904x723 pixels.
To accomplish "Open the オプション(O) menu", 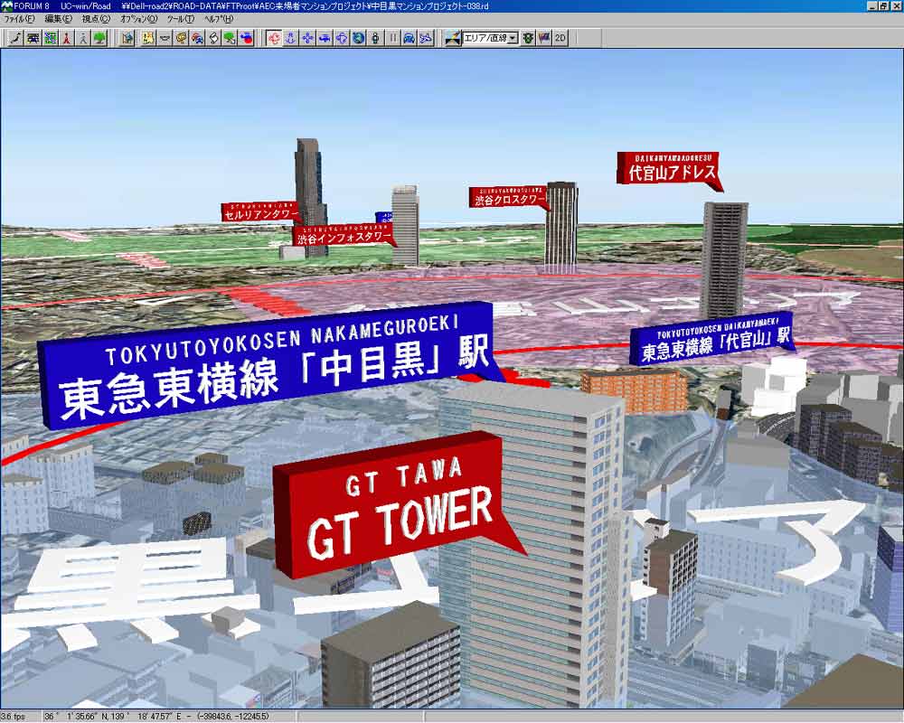I will [138, 18].
